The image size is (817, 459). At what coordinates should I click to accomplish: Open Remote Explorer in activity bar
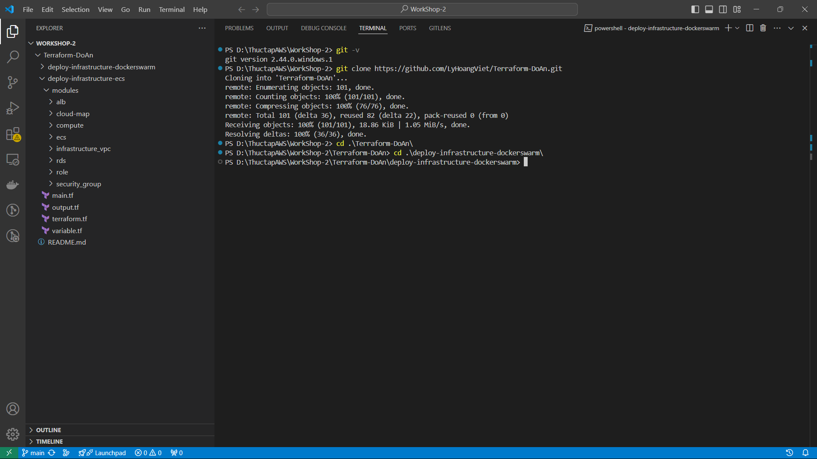tap(13, 160)
